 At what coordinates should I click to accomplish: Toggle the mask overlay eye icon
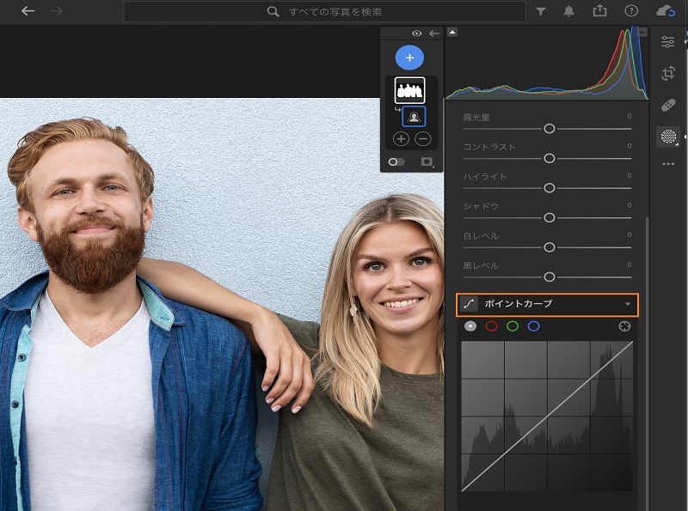[x=416, y=33]
